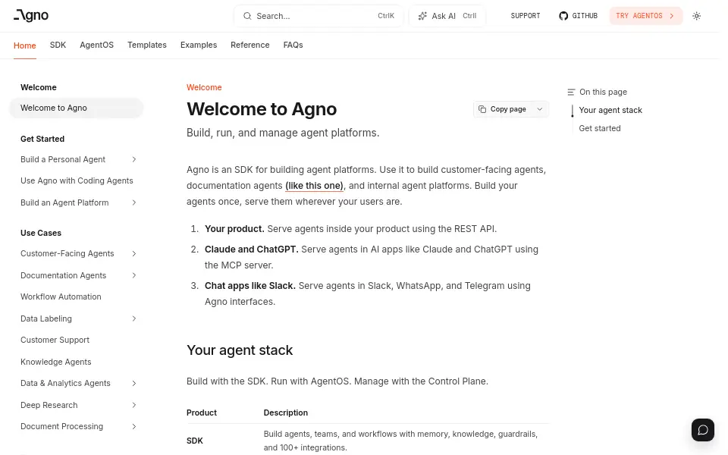The image size is (728, 455).
Task: Open Use Agno with Coding Agents
Action: coord(77,180)
